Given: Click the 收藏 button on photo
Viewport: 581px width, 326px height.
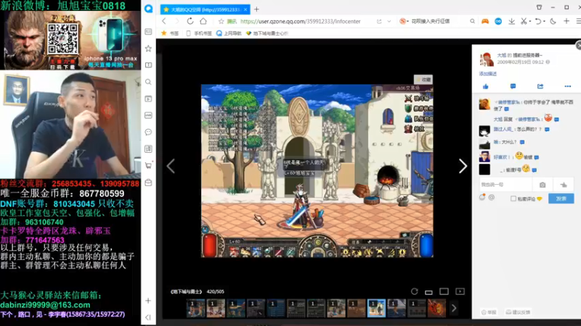Looking at the screenshot, I should (423, 80).
